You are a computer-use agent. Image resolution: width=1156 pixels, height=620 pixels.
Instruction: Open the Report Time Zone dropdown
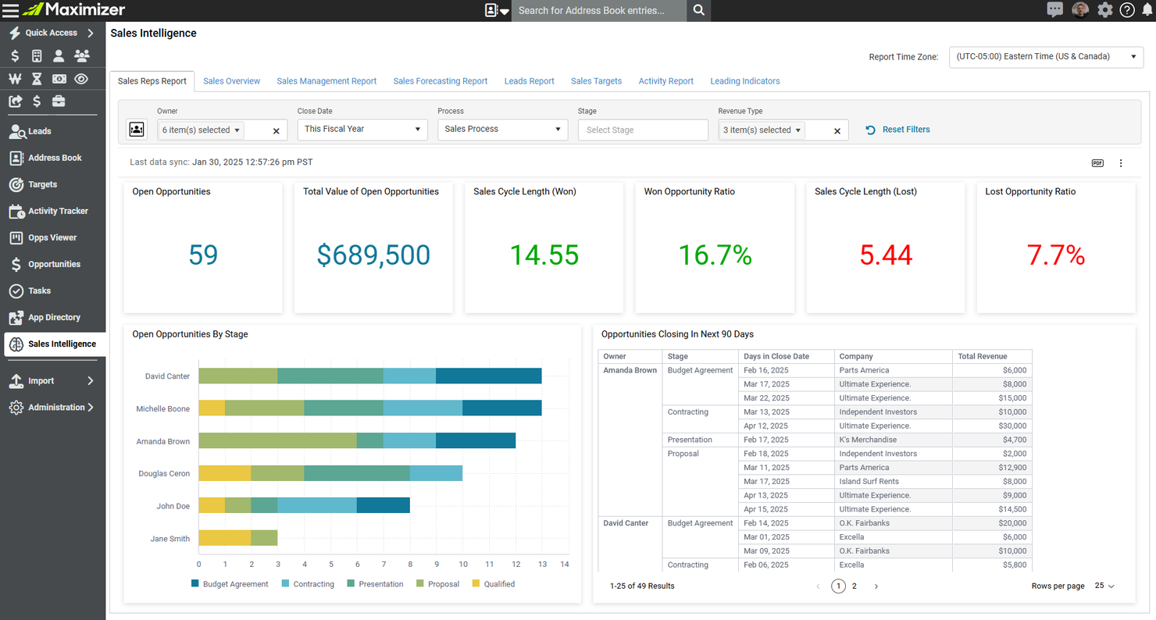(x=1045, y=57)
